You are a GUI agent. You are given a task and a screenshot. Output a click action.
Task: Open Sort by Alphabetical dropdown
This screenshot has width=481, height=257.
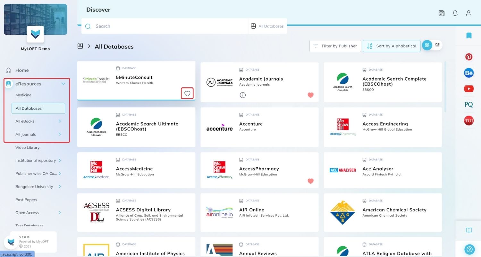click(x=392, y=46)
